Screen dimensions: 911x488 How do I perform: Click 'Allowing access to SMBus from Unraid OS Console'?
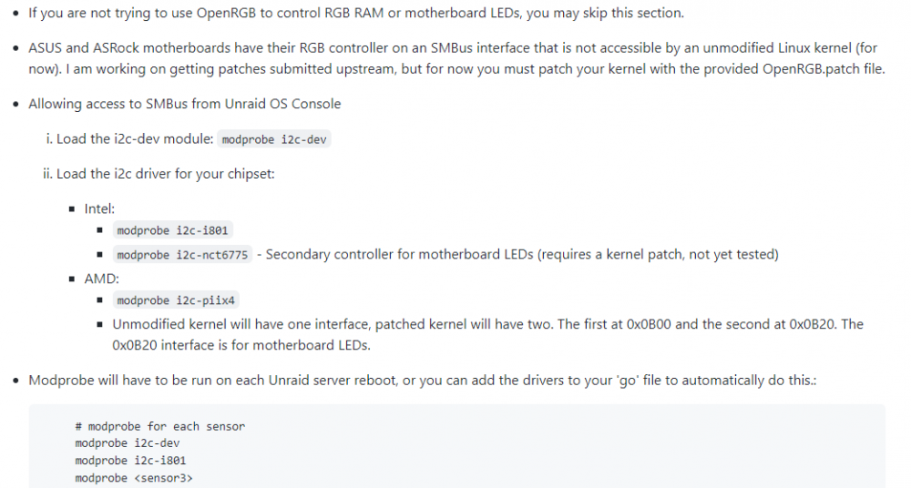pos(185,104)
